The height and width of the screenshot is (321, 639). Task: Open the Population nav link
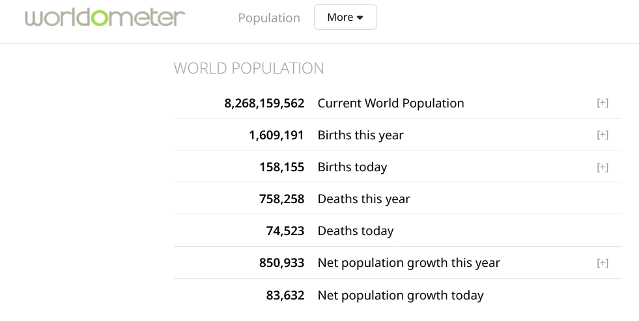[269, 18]
